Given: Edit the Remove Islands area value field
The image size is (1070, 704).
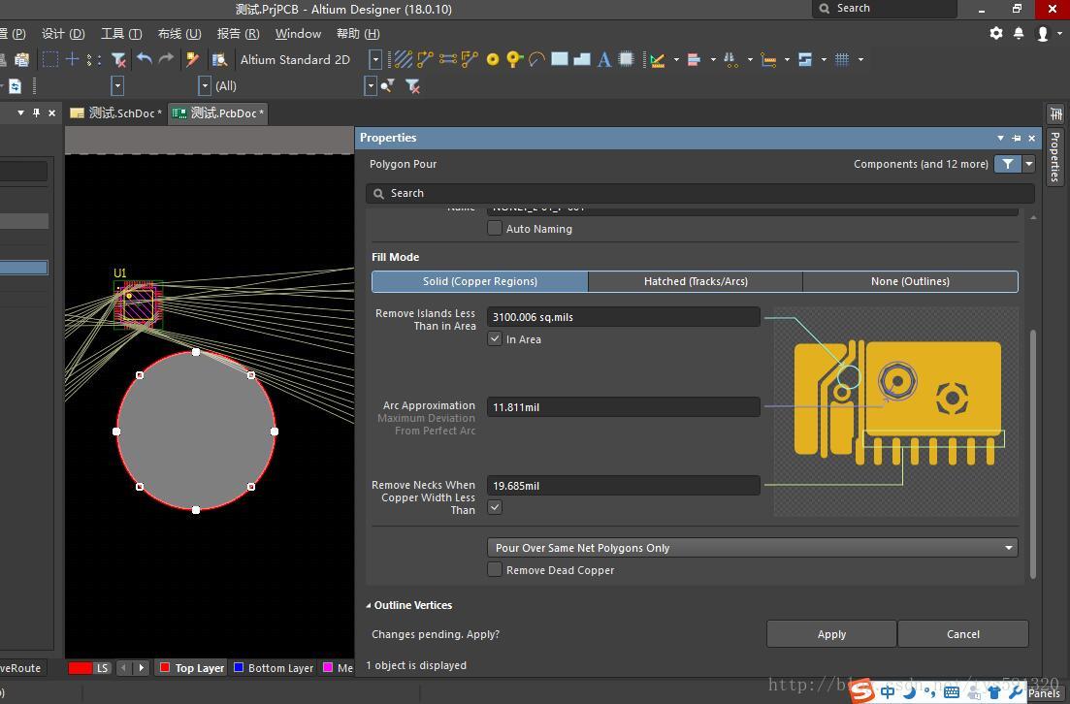Looking at the screenshot, I should pyautogui.click(x=623, y=316).
